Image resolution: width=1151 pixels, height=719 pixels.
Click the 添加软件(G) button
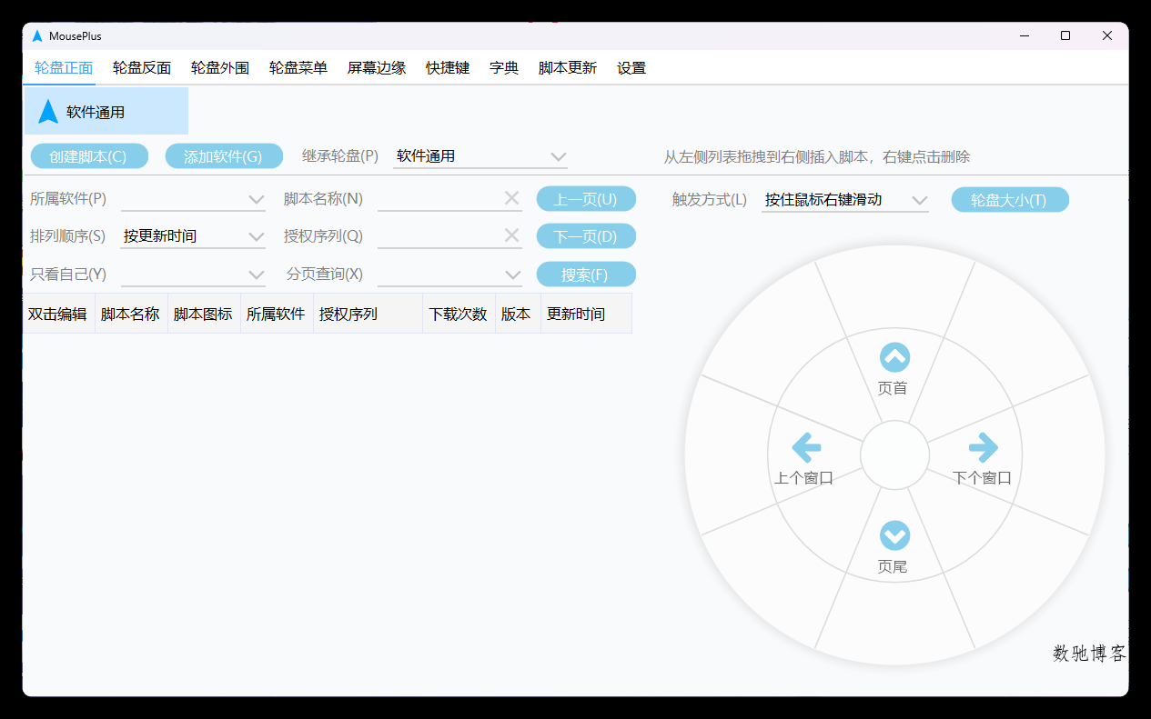[x=224, y=156]
